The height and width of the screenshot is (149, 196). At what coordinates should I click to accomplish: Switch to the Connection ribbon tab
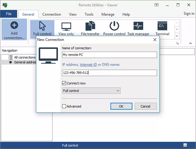[51, 14]
